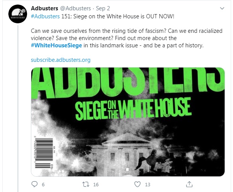Click the retweet count number 16
233x192 pixels.
[x=96, y=185]
